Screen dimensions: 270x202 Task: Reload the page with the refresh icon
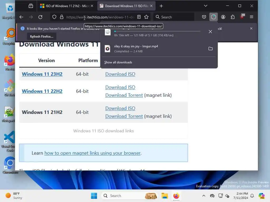pyautogui.click(x=40, y=17)
